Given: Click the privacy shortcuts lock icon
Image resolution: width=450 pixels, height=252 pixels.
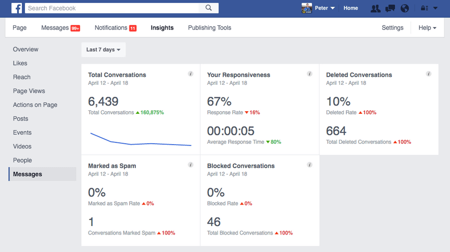Looking at the screenshot, I should click(424, 8).
